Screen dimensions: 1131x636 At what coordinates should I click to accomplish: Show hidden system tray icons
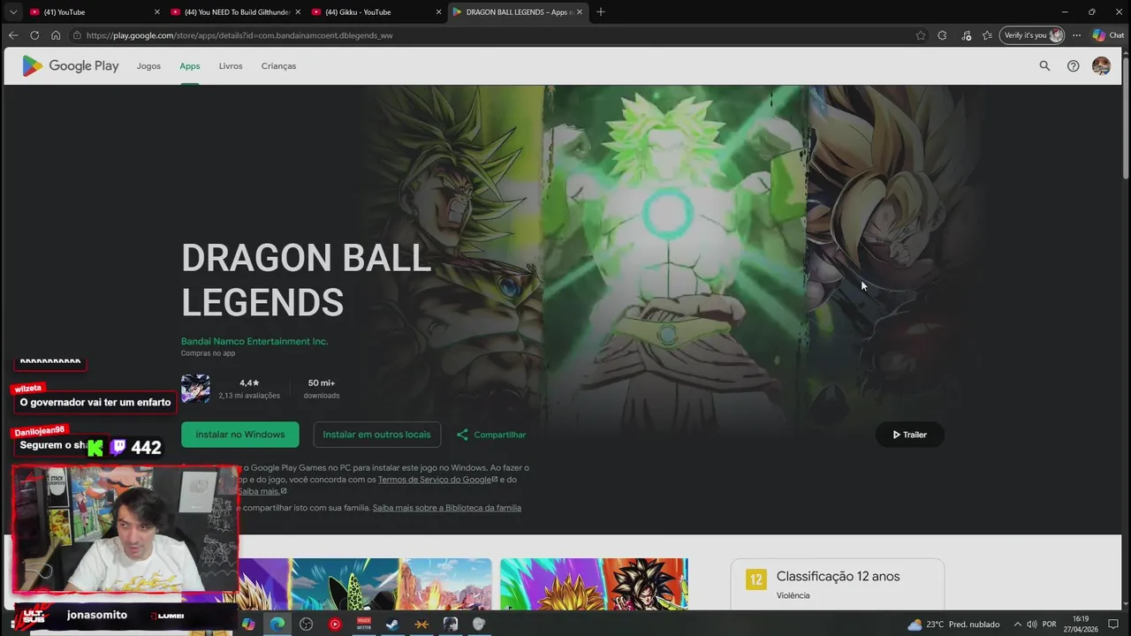[1017, 625]
